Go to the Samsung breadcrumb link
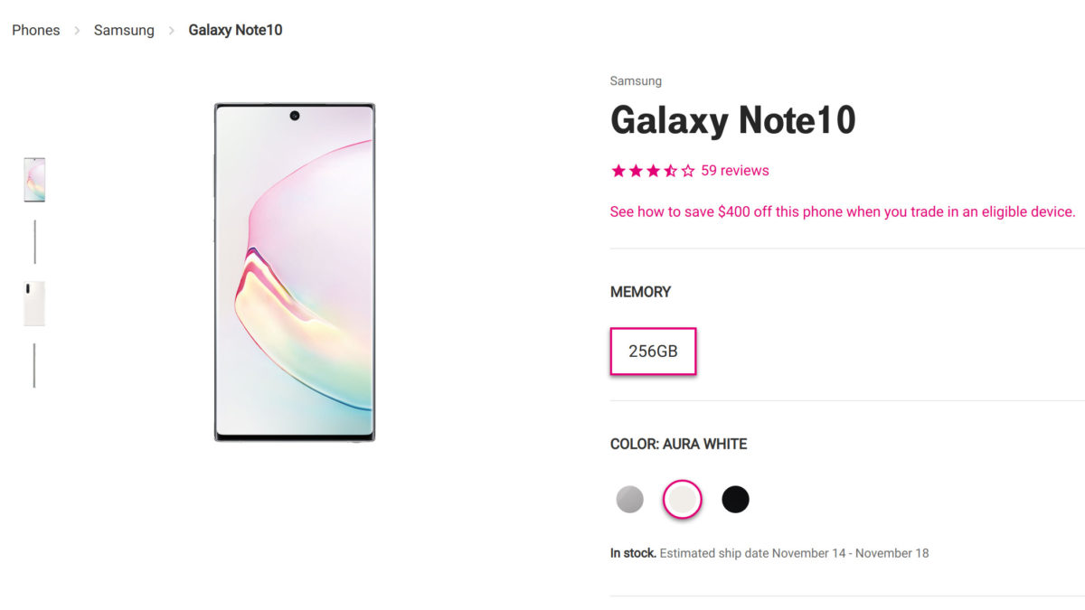This screenshot has height=610, width=1085. pyautogui.click(x=124, y=30)
